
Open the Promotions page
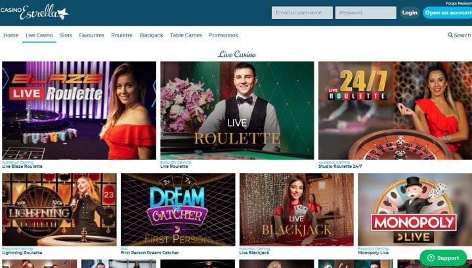223,35
